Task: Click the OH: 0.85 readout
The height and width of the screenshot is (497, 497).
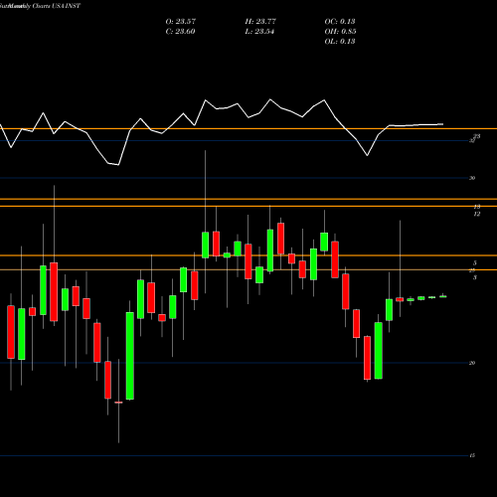Action: pyautogui.click(x=340, y=31)
